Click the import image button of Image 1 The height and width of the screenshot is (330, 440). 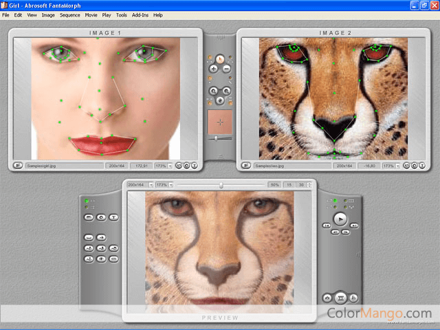tap(18, 166)
